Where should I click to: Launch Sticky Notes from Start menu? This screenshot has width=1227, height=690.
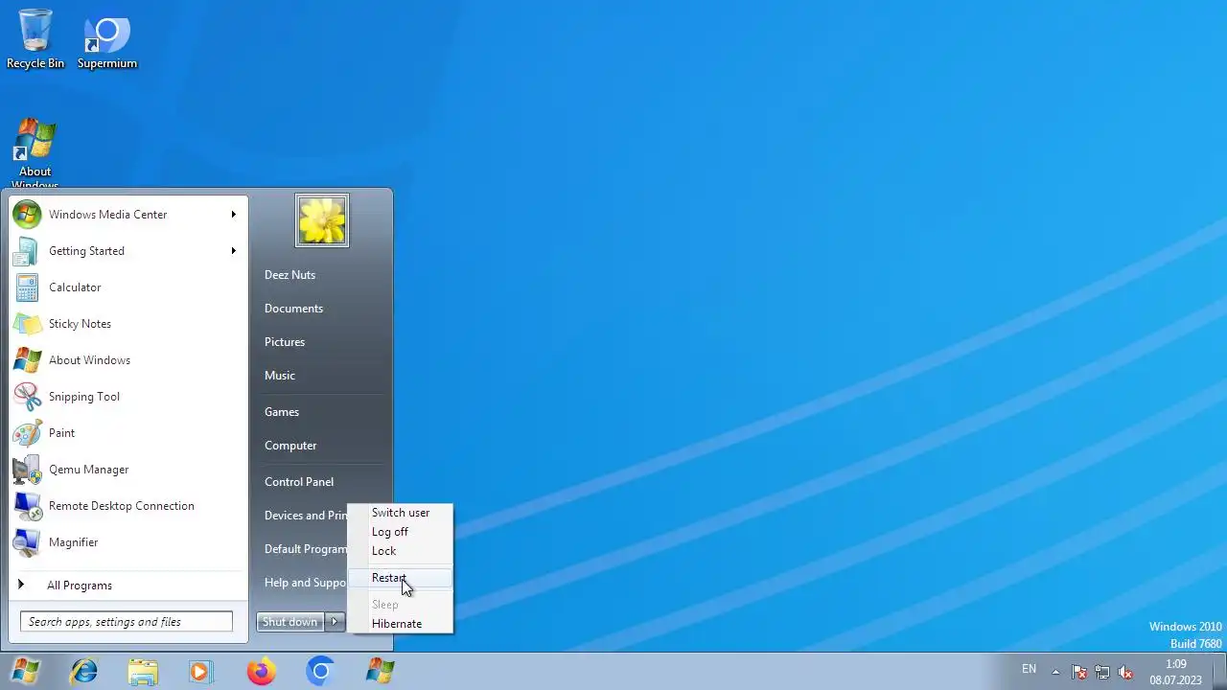(128, 324)
